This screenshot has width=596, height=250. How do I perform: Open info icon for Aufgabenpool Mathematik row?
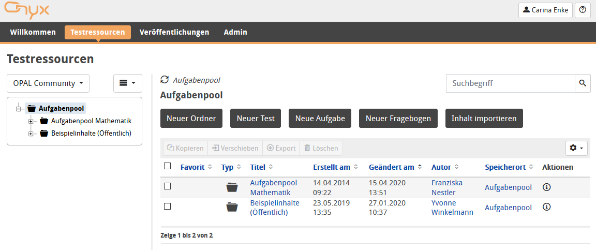(x=546, y=187)
